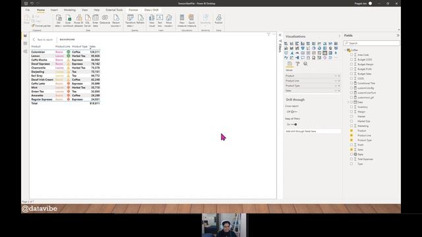This screenshot has width=422, height=237.
Task: Open Power BI datasets from ribbon
Action: click(x=78, y=20)
